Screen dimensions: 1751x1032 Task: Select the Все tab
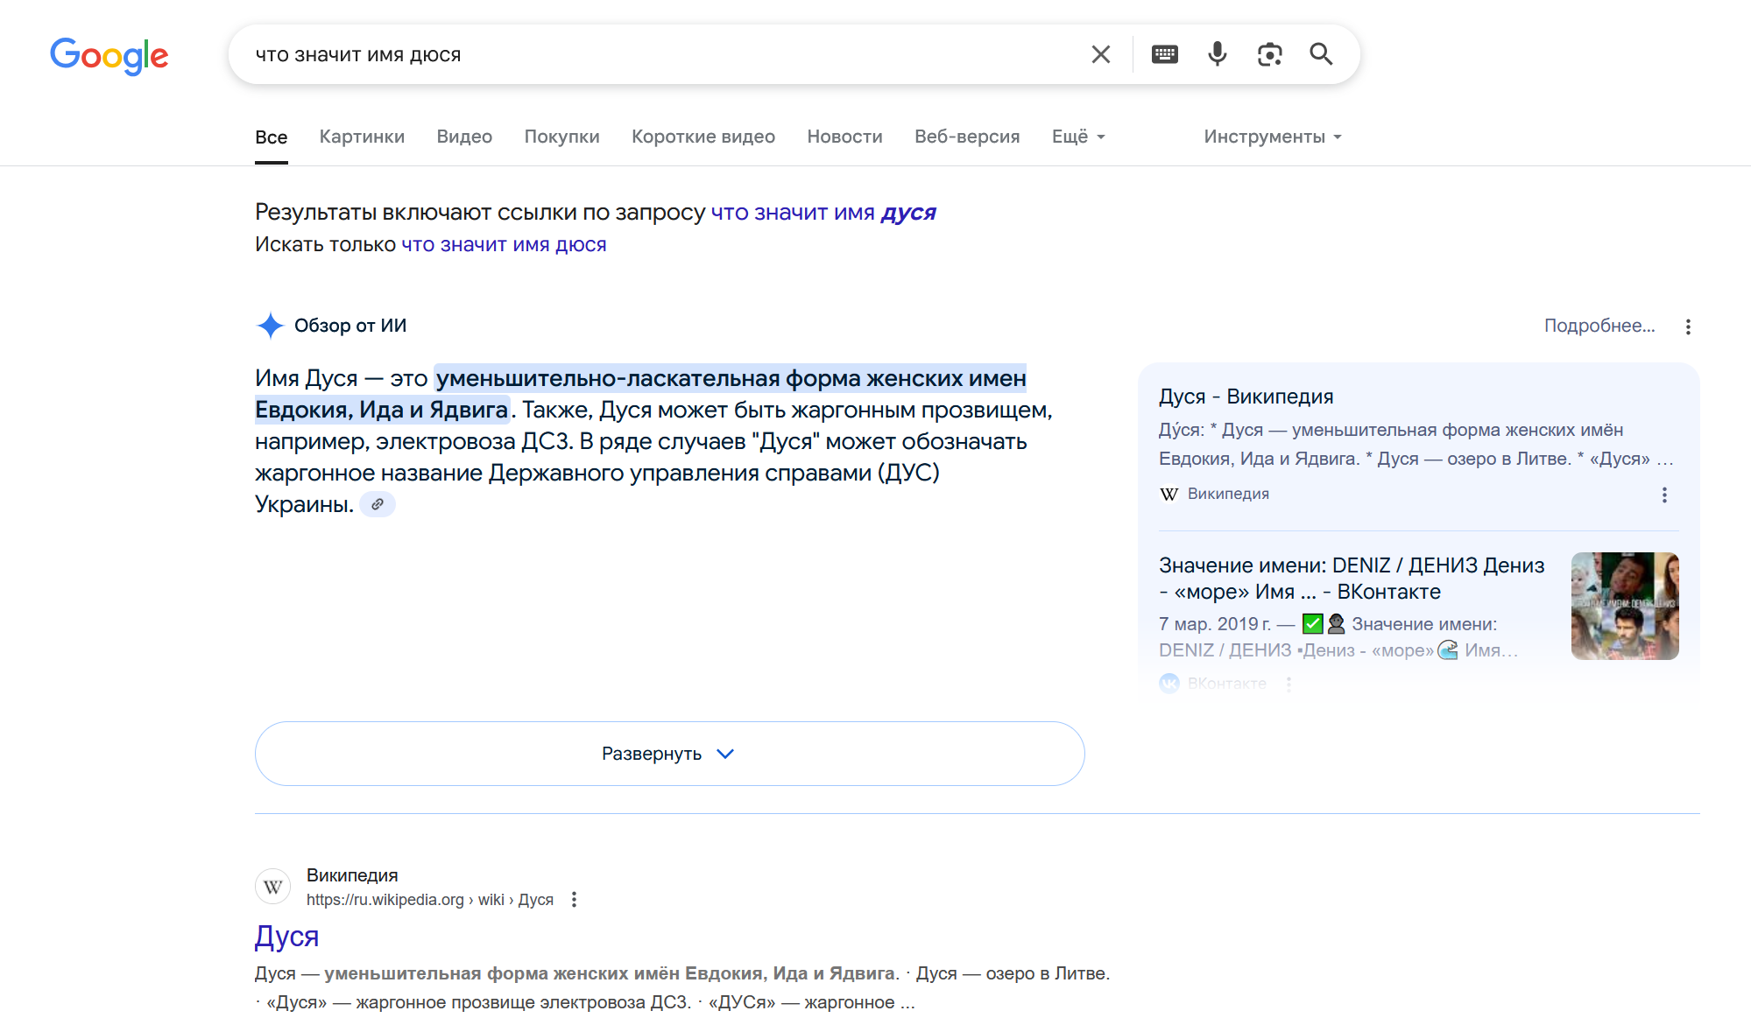[x=272, y=137]
